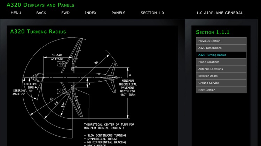Open Antenna Locations from sidebar
Screen dimensions: 261x146
221,69
